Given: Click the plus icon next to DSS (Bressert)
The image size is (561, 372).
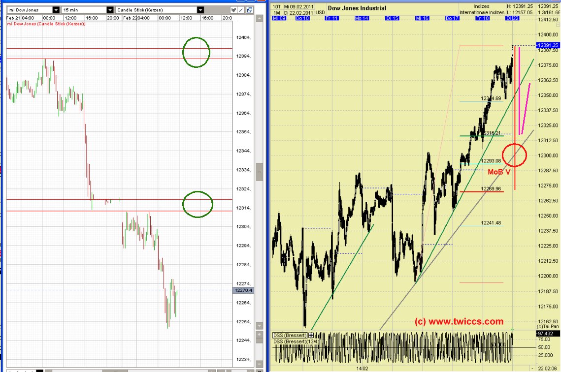Looking at the screenshot, I should point(311,335).
